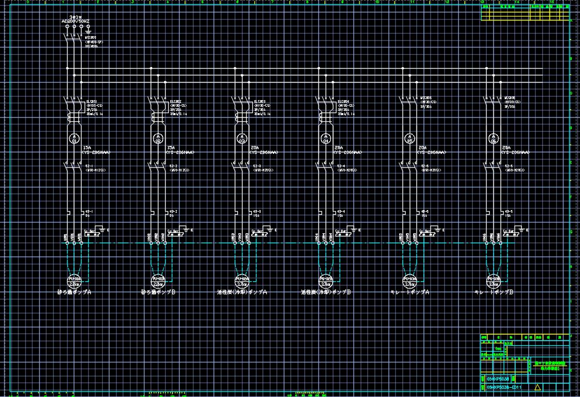Click the 49-3 thermal relay label
580x397 pixels.
click(256, 211)
